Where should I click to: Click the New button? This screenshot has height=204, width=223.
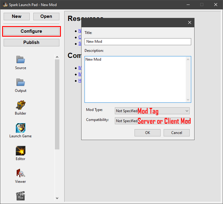tap(17, 16)
